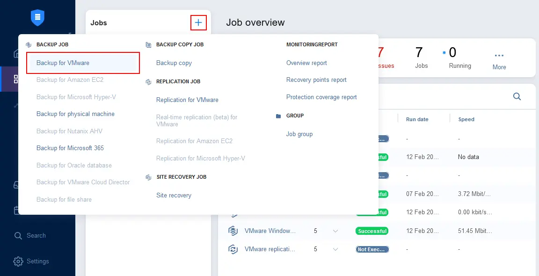Click the 3.72 Mbit/ speed value
The height and width of the screenshot is (276, 539).
pos(474,194)
